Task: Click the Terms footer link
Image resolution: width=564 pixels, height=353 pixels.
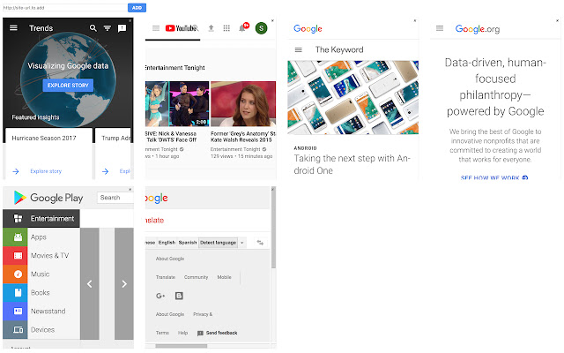Action: pos(162,333)
